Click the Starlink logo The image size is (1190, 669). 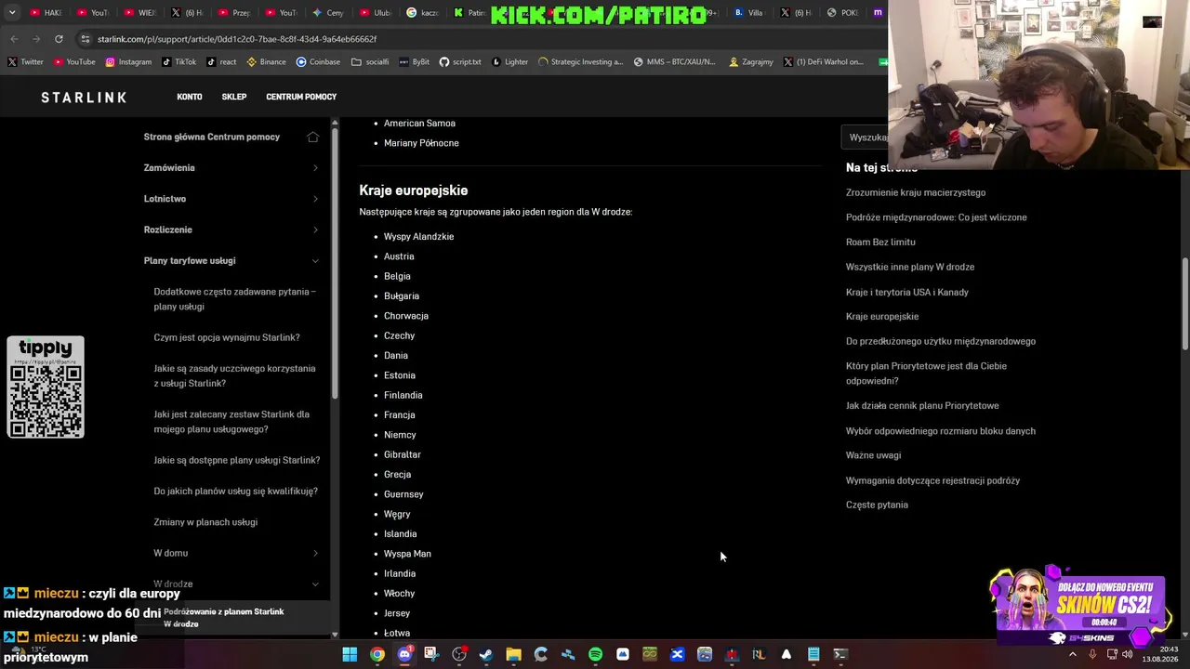84,97
